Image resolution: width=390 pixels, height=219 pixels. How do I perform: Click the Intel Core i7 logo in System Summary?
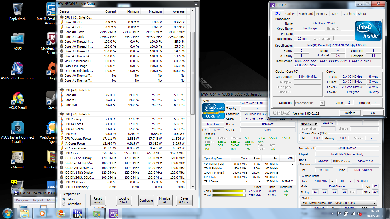coord(213,111)
